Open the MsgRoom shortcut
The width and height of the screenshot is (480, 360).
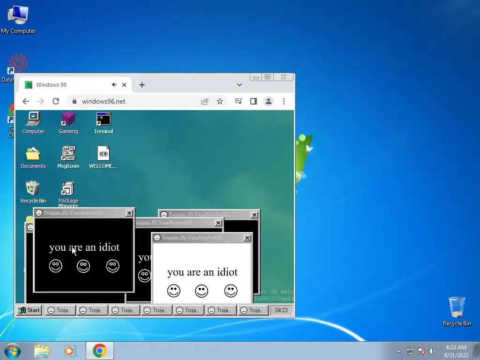coord(68,157)
